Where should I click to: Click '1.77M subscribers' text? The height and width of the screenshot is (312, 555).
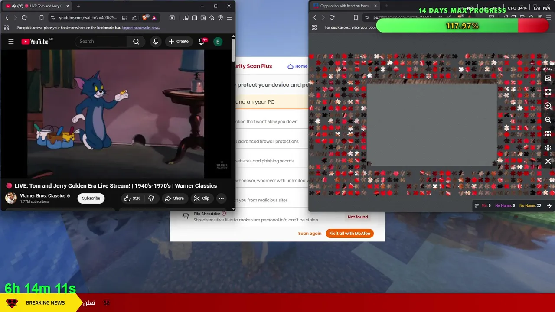(x=34, y=202)
